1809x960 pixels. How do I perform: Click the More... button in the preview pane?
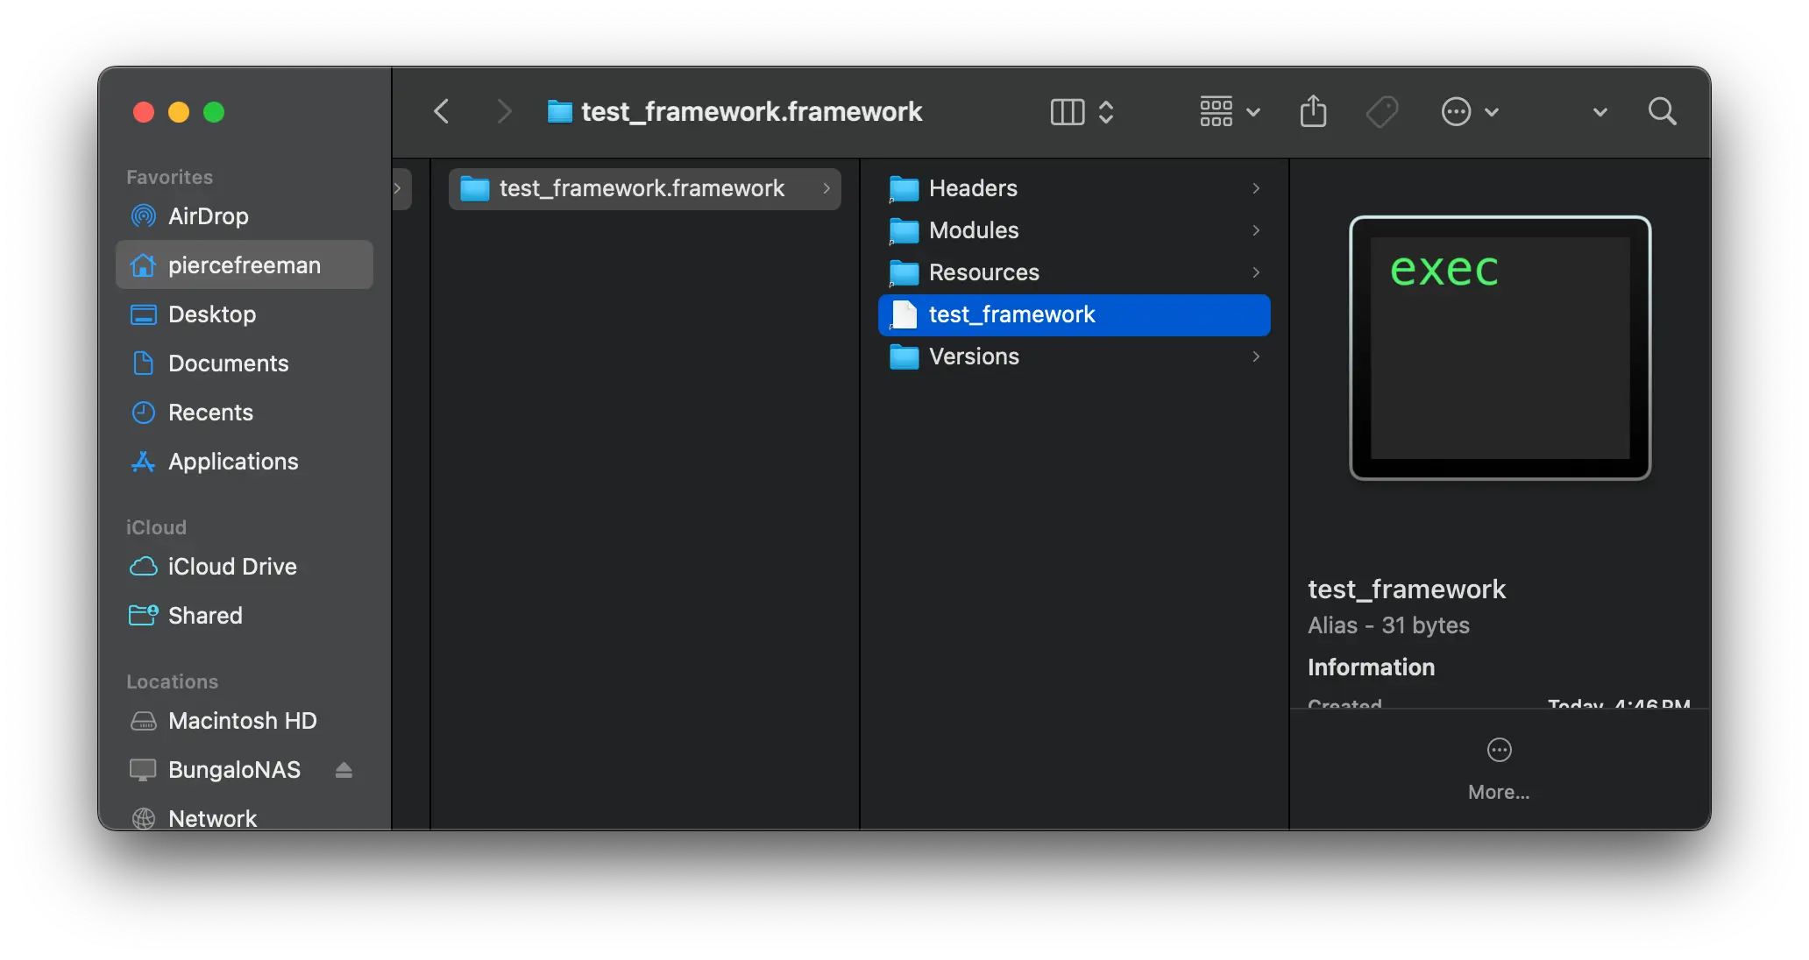(x=1499, y=766)
